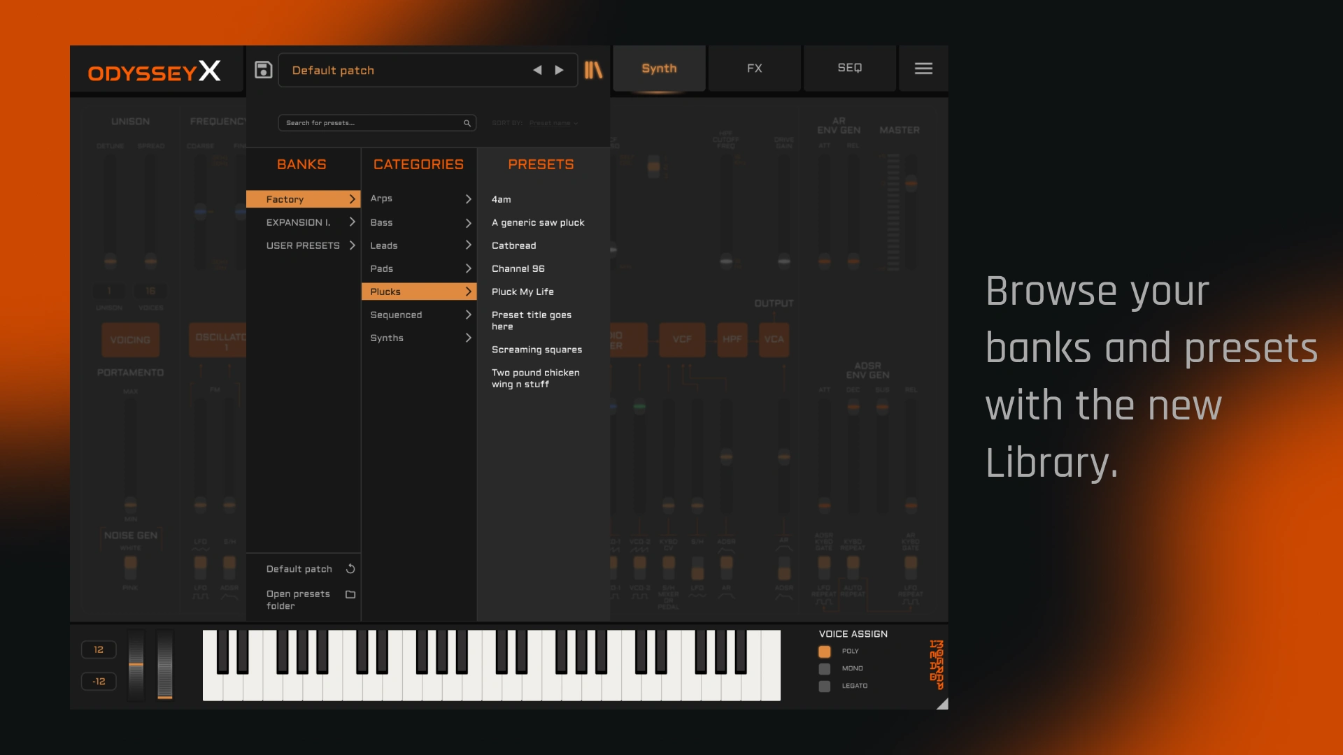
Task: Click the vertical brand logo near Voice Assign
Action: 936,665
